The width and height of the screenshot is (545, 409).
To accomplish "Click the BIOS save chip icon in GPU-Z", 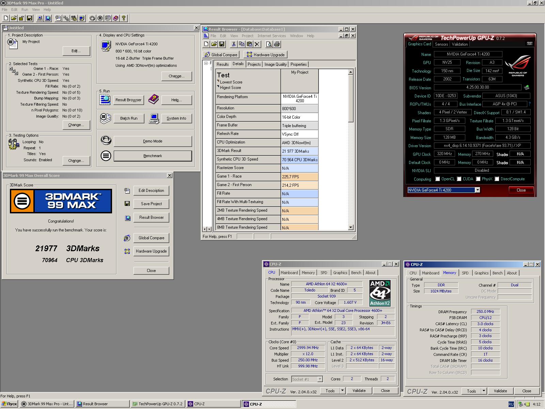I will pos(527,88).
